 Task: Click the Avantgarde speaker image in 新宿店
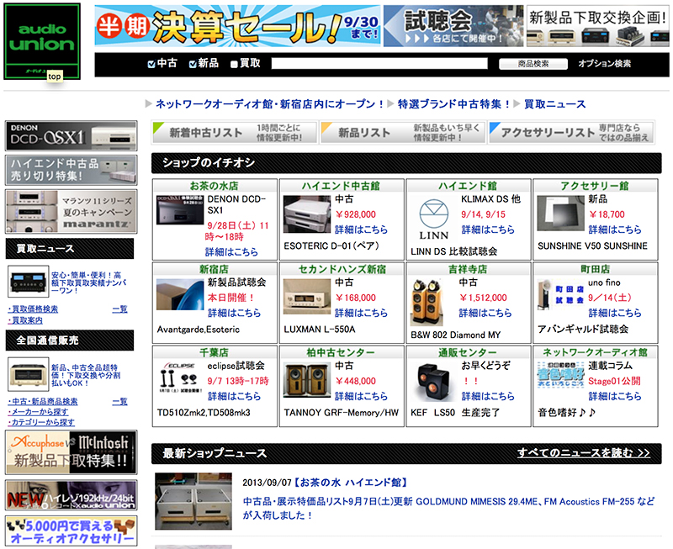pyautogui.click(x=180, y=294)
